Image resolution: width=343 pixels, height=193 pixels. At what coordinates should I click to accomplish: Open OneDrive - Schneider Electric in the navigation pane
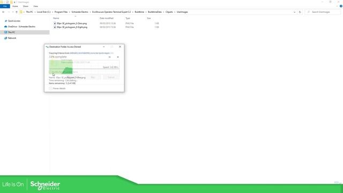click(x=21, y=27)
